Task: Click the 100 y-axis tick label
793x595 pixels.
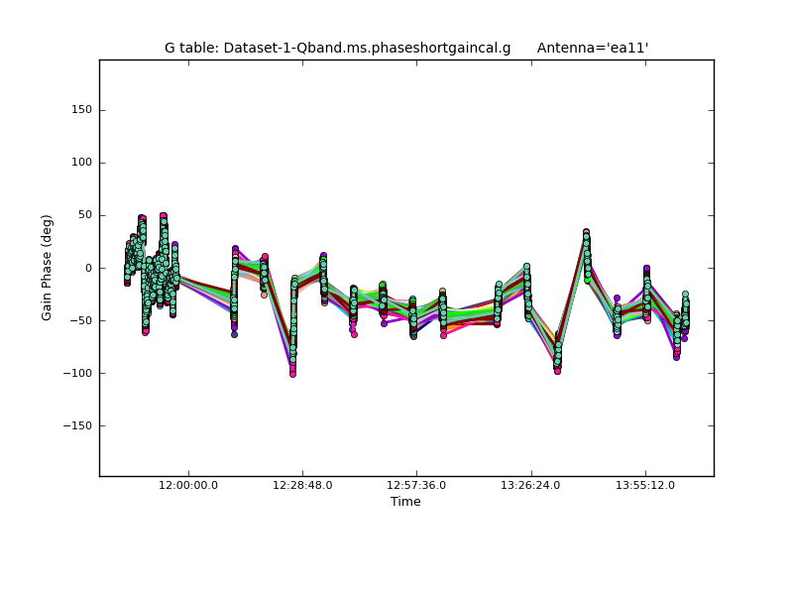Action: click(80, 163)
